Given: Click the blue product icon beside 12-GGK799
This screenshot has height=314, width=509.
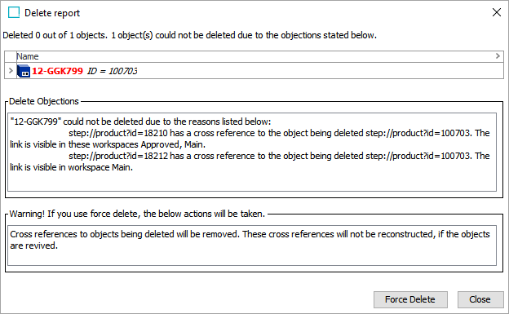Looking at the screenshot, I should [24, 71].
